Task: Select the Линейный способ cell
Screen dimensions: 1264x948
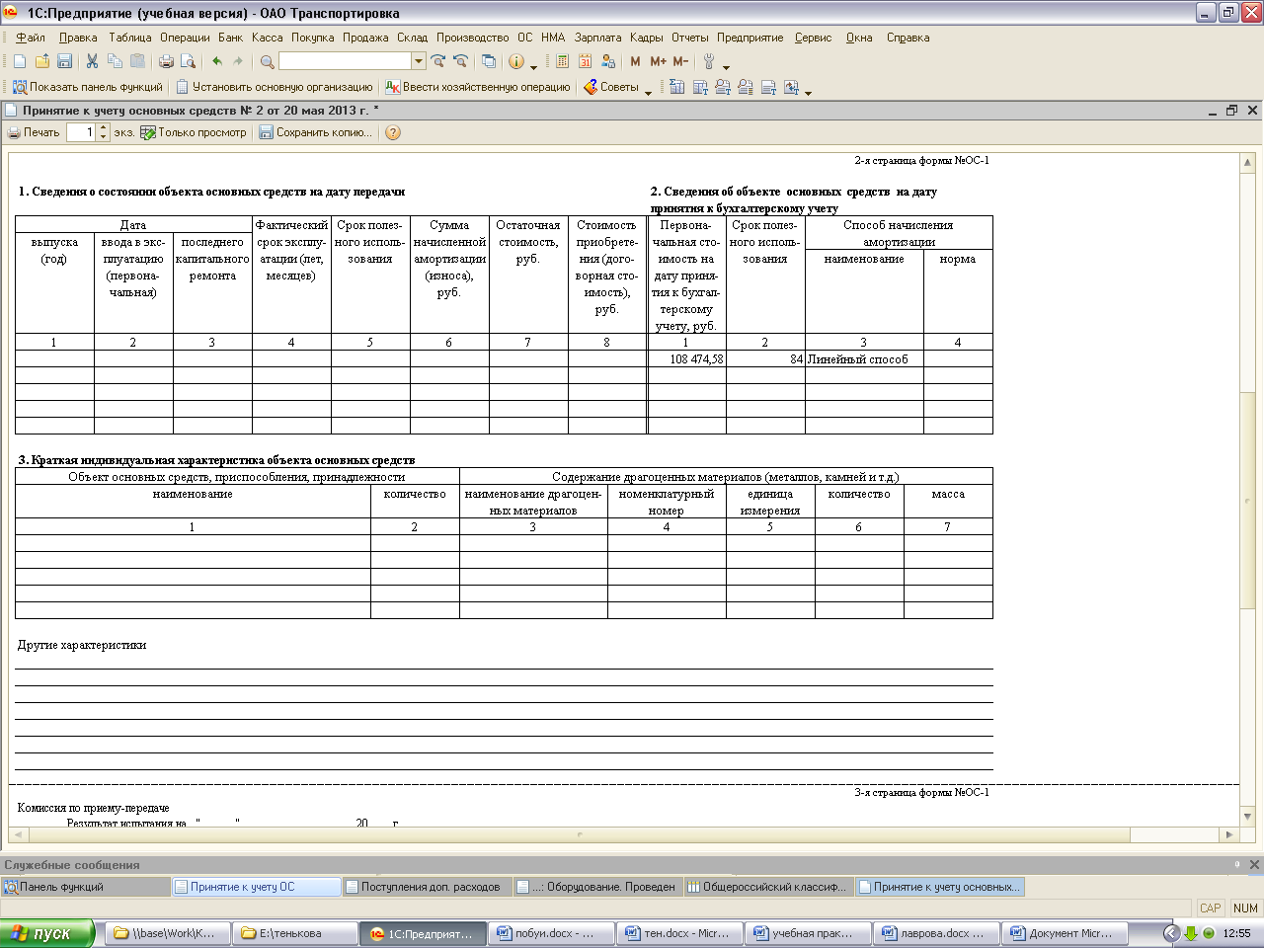Action: pos(864,359)
